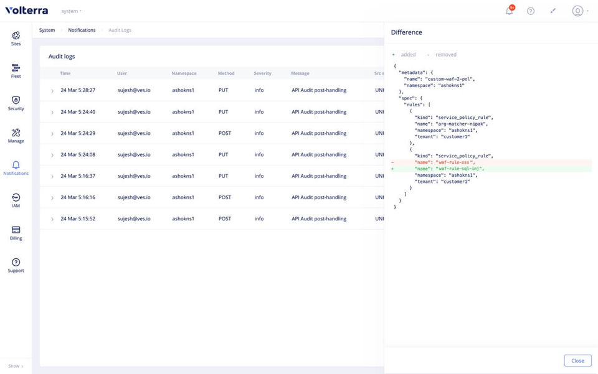
Task: Click 24 Mar 5:15:52 timestamp
Action: [78, 218]
